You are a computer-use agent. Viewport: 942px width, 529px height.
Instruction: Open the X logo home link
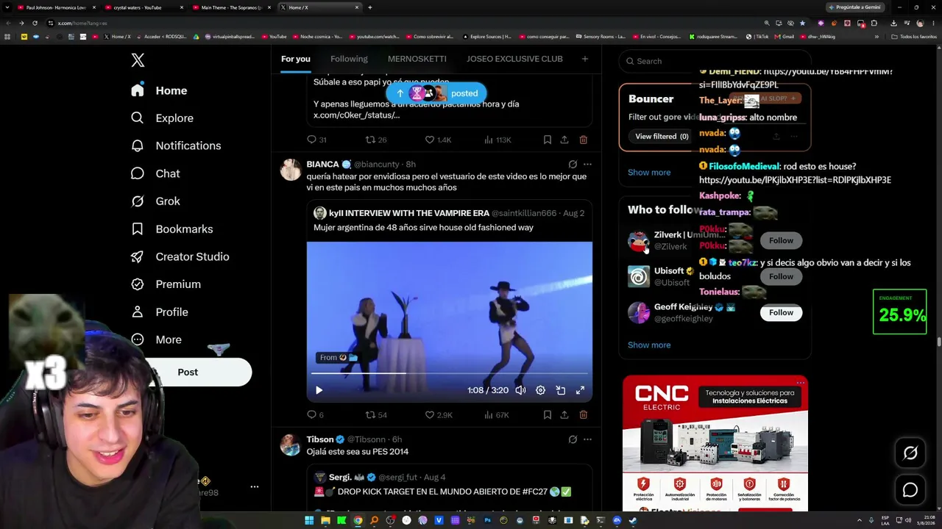[x=138, y=60]
